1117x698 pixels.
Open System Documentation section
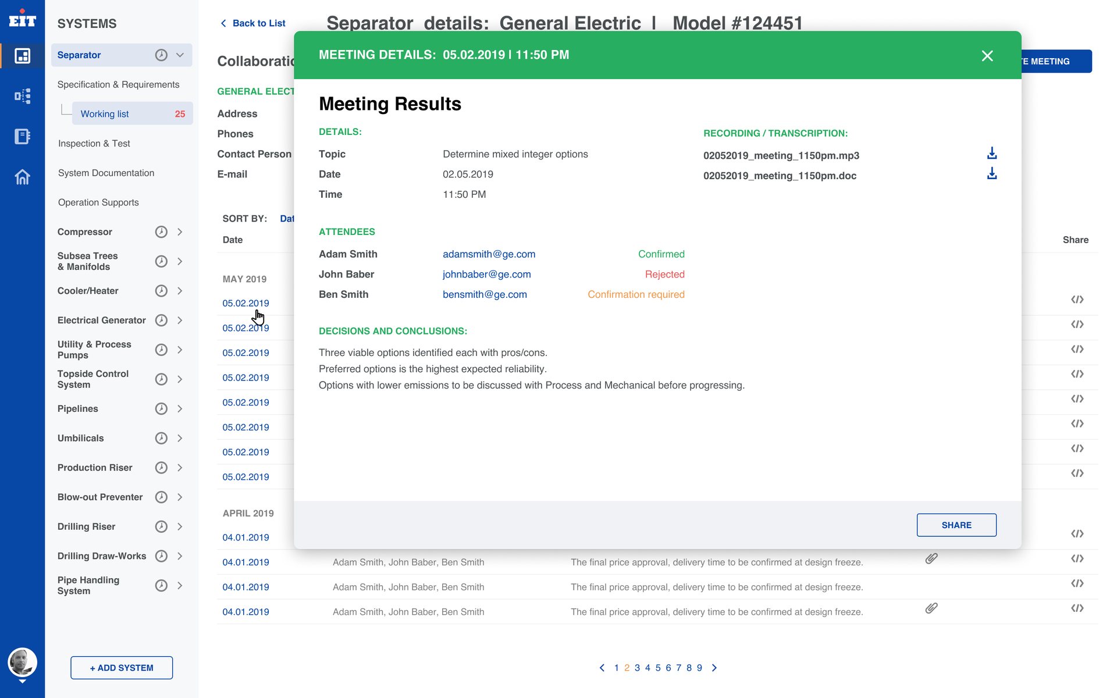pyautogui.click(x=106, y=173)
